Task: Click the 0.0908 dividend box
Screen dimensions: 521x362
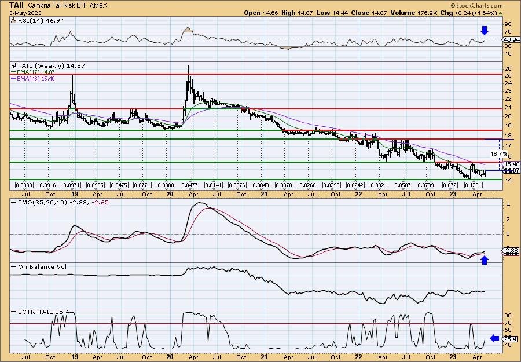Action: 167,185
